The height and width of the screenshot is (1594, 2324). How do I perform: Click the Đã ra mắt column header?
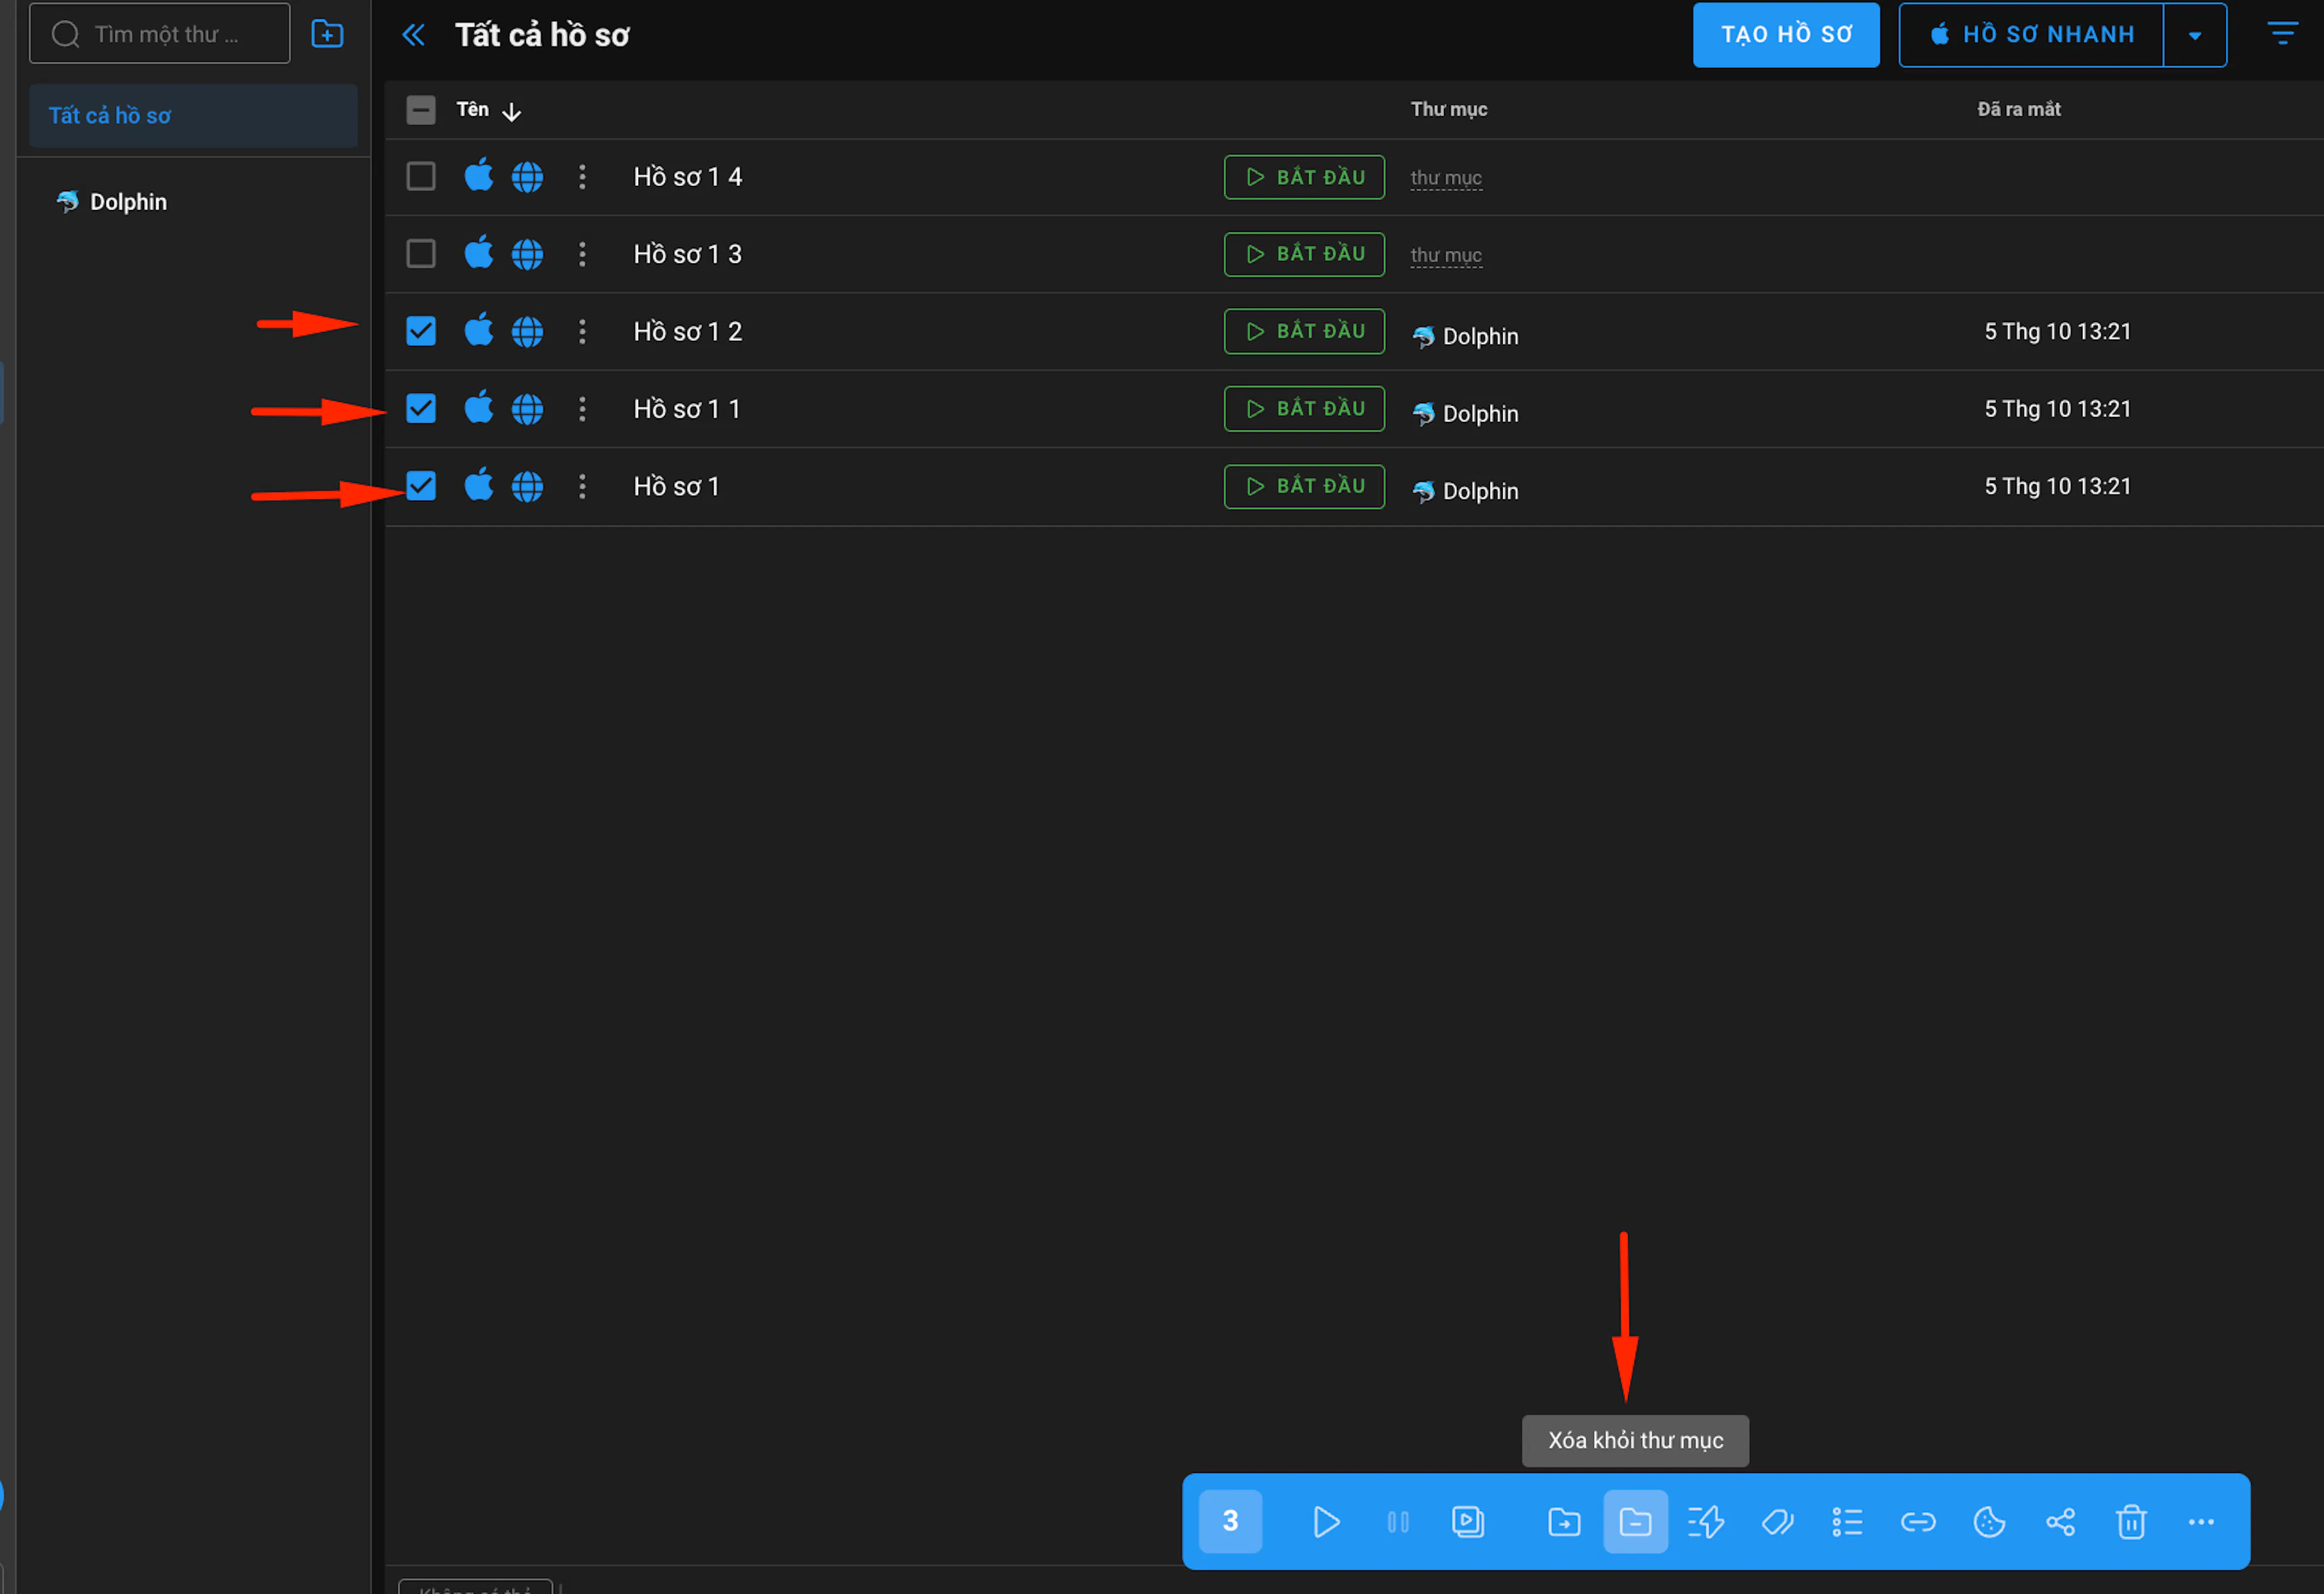coord(2018,109)
